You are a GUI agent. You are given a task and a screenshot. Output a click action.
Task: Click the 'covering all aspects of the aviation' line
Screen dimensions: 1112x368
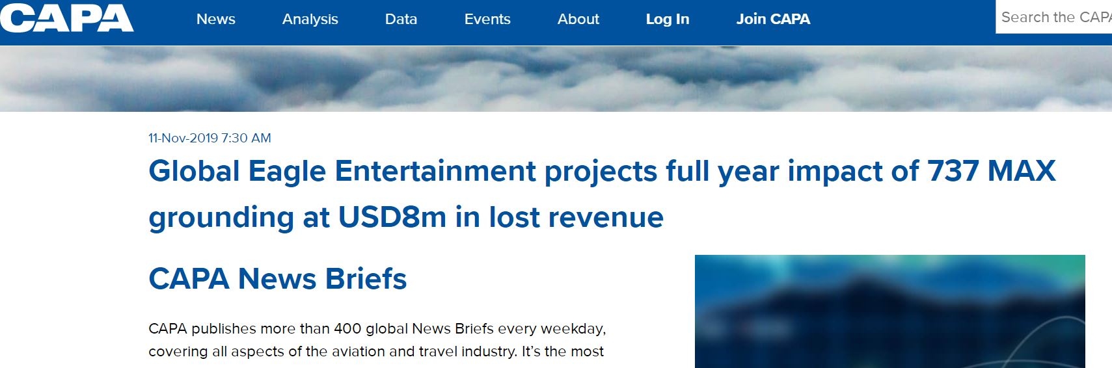click(x=375, y=352)
